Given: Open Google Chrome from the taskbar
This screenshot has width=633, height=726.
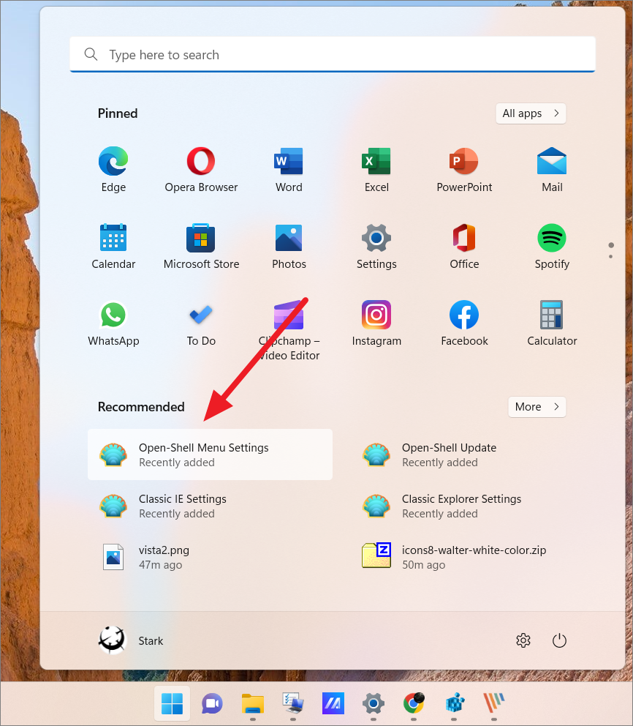Looking at the screenshot, I should pos(414,704).
